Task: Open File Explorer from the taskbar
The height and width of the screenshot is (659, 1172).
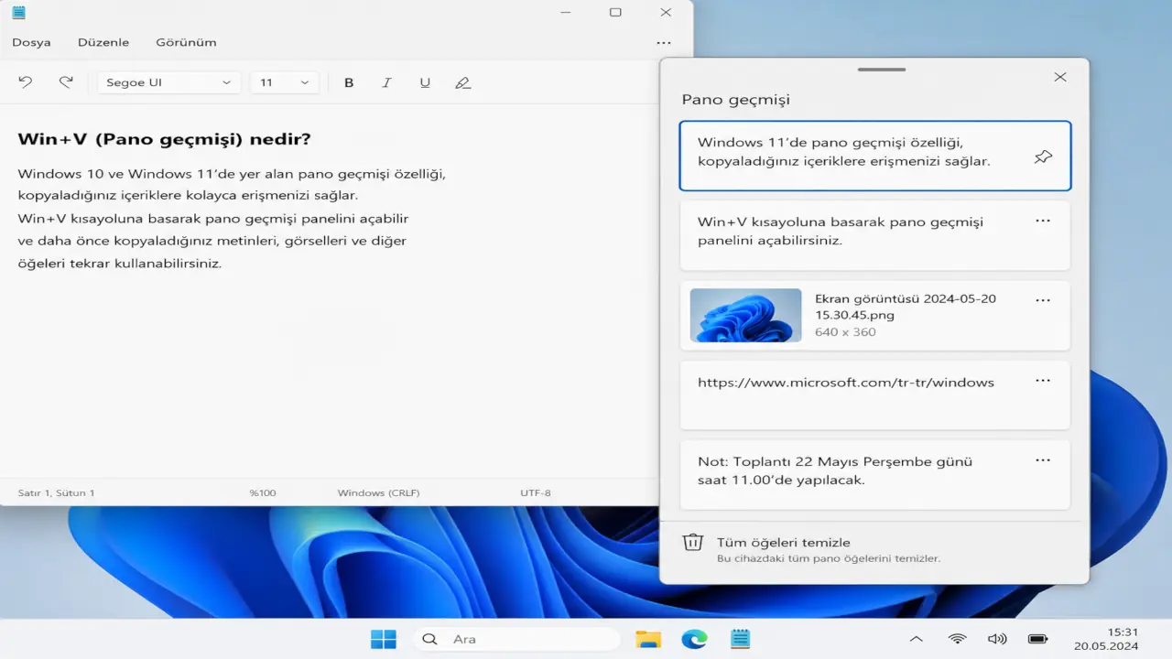Action: click(x=648, y=639)
